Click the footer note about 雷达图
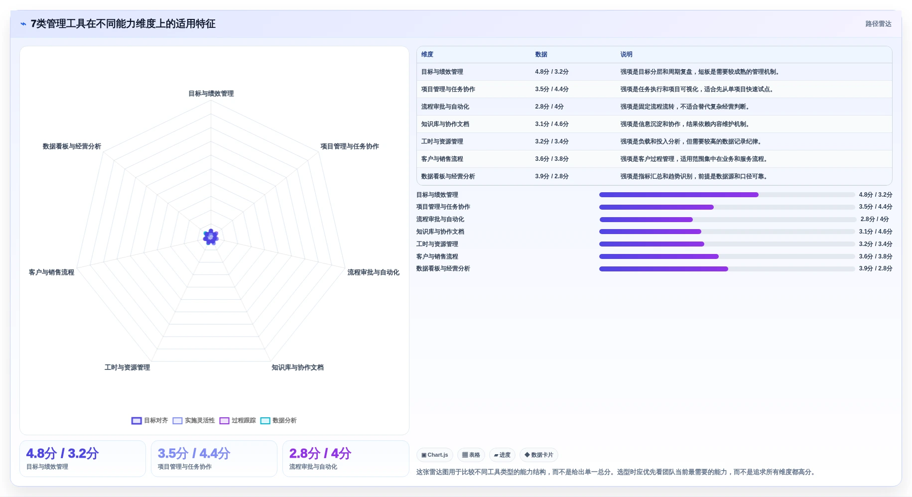The image size is (912, 497). pyautogui.click(x=617, y=472)
